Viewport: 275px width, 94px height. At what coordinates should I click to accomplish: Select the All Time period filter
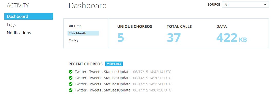75,26
